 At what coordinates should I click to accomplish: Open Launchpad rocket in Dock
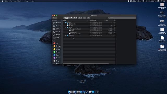78,92
